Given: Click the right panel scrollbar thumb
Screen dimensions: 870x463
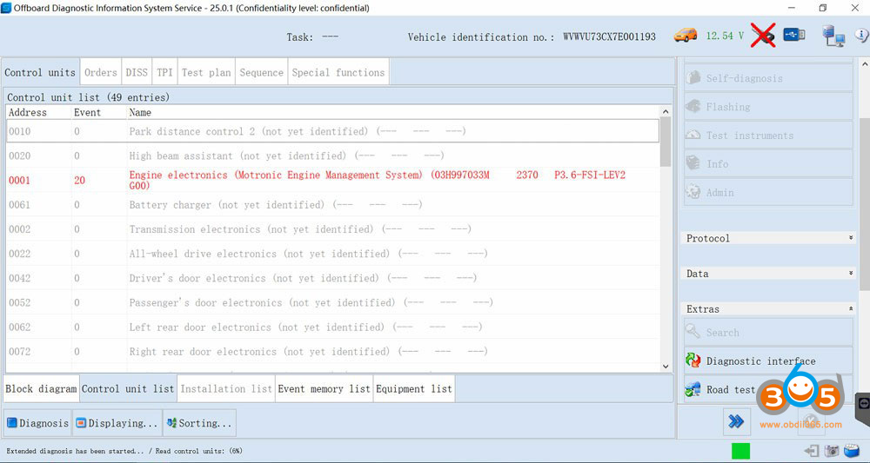Looking at the screenshot, I should click(865, 205).
